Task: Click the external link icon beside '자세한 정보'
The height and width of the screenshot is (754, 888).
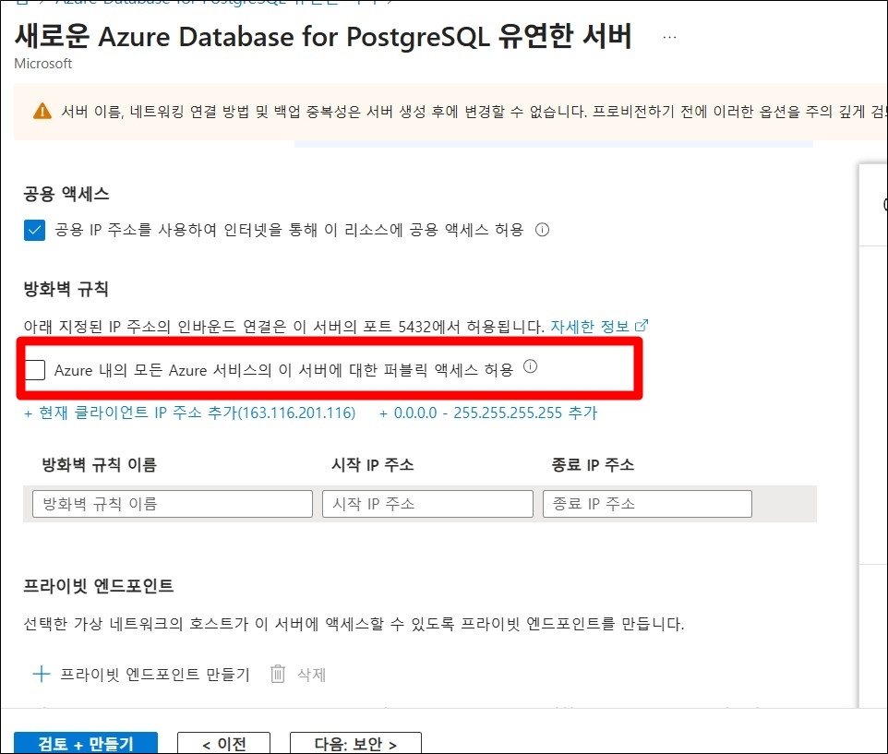Action: [x=642, y=326]
